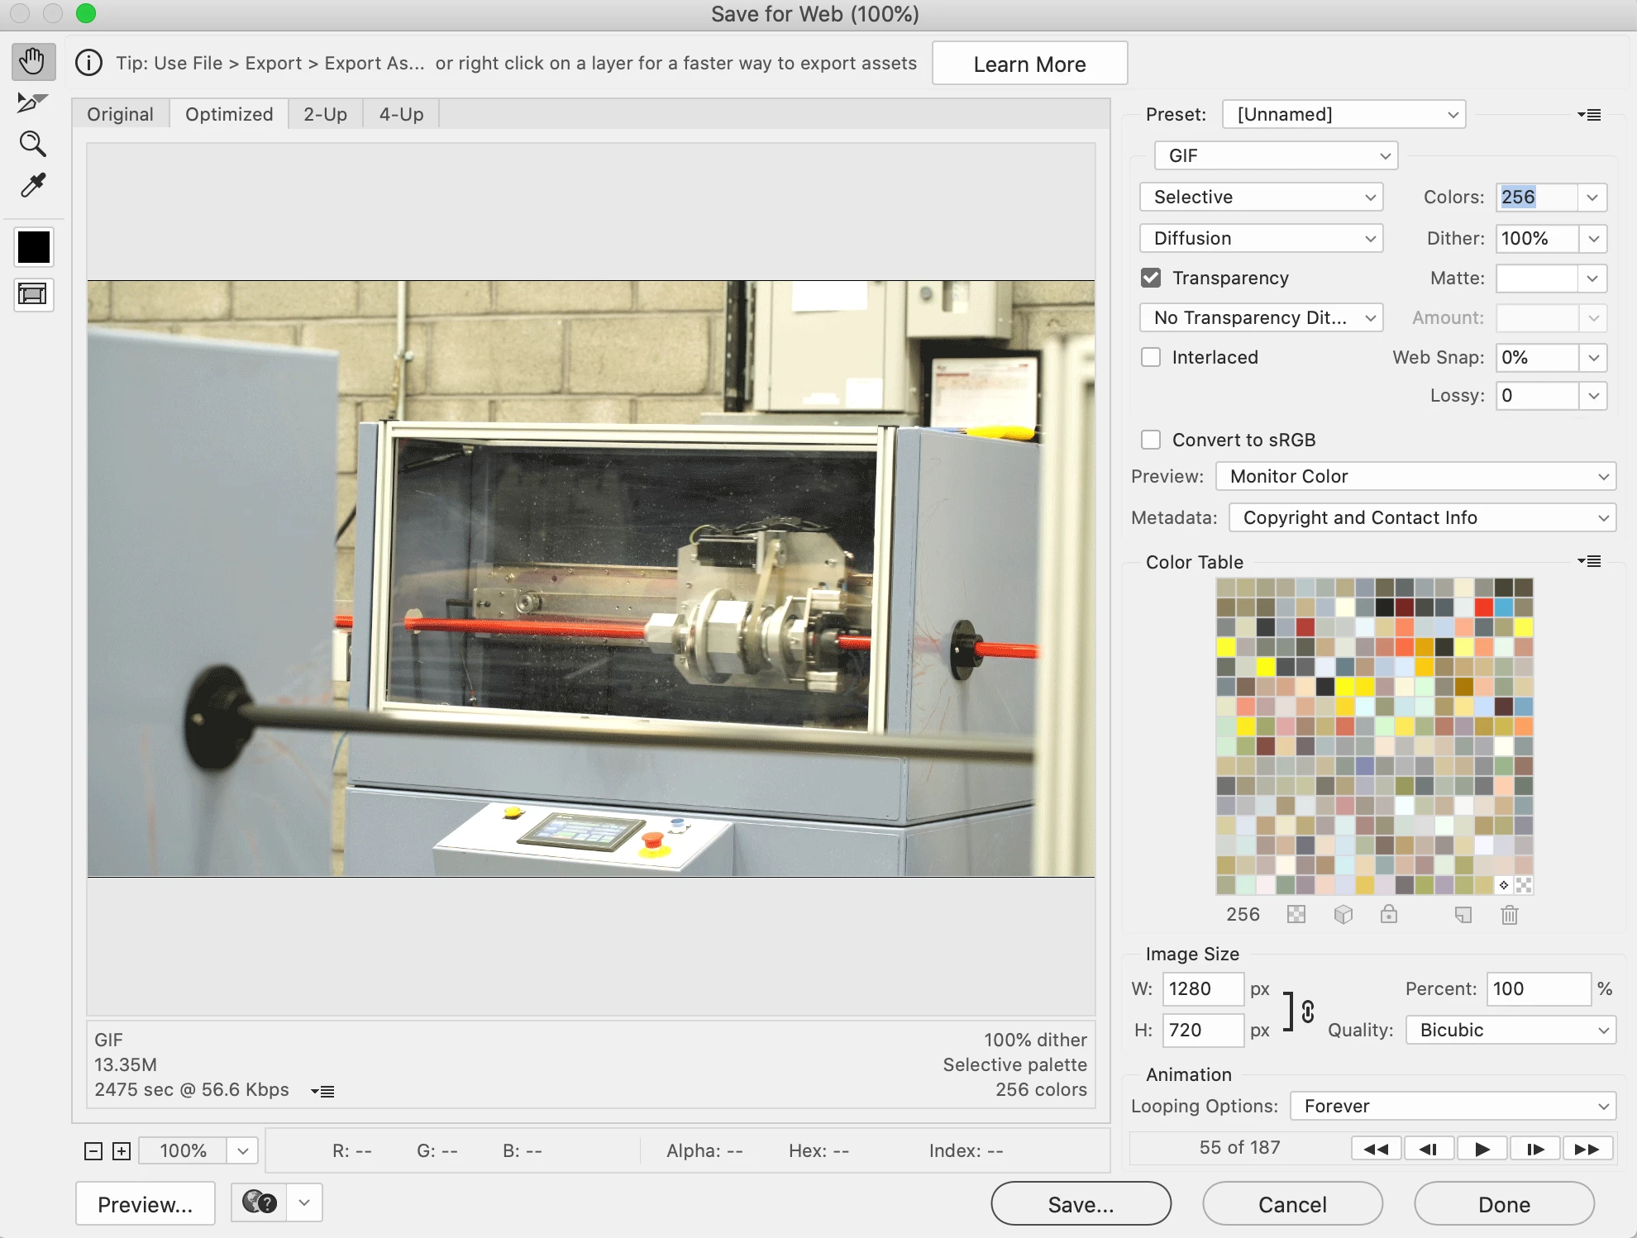Open the Color Table panel menu
This screenshot has width=1637, height=1238.
(1589, 562)
